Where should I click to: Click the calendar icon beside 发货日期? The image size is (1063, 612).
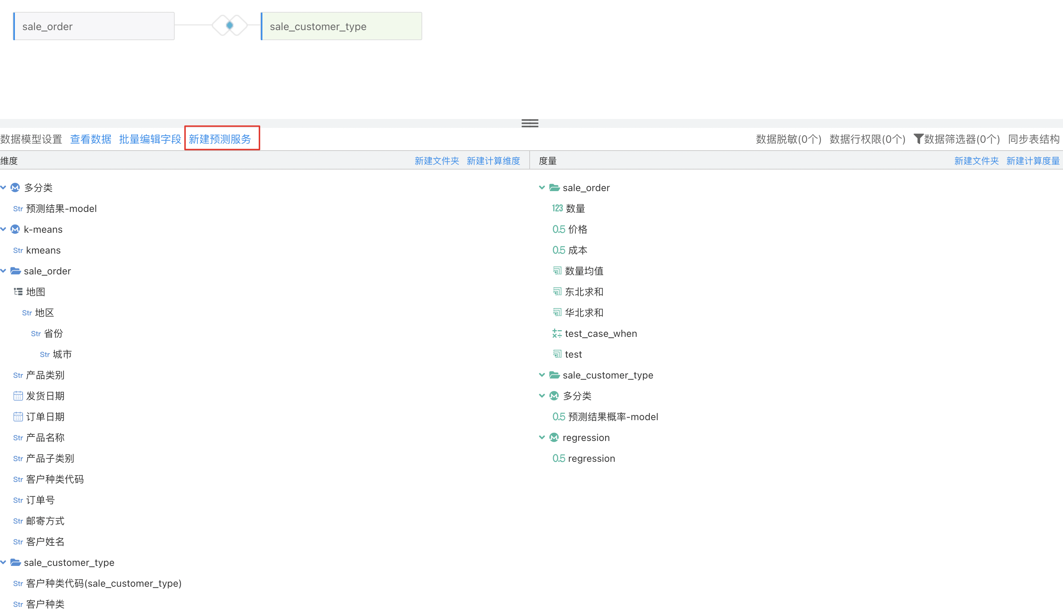[18, 396]
